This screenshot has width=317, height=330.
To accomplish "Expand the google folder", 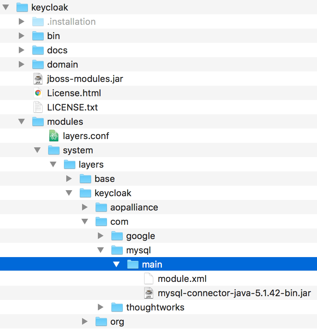I will tap(101, 236).
